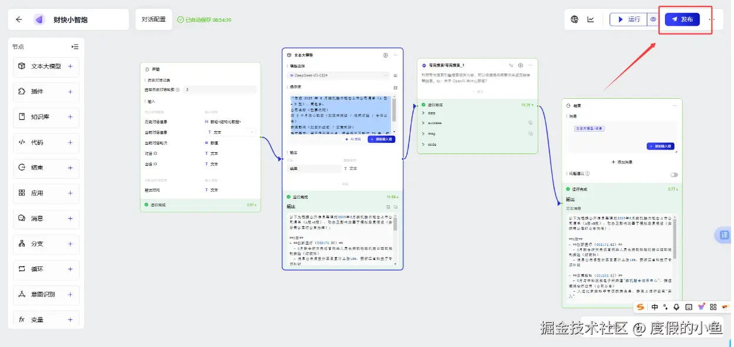This screenshot has width=734, height=347.
Task: Expand the 提示词 editor with its icon
Action: (396, 88)
